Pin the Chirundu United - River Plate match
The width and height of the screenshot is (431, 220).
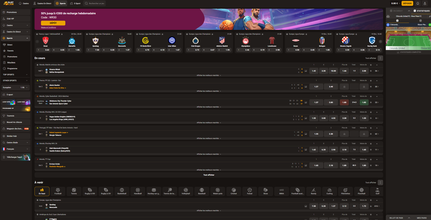429,16
